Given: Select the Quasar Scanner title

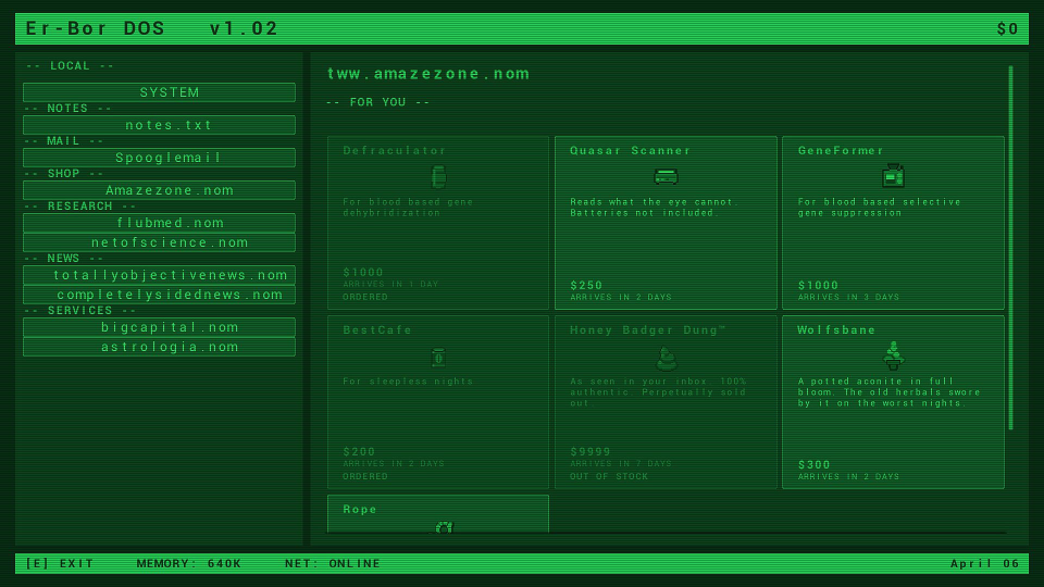Looking at the screenshot, I should click(630, 151).
